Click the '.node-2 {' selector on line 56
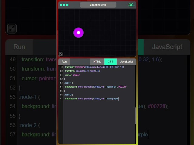This screenshot has height=145, width=194. click(69, 95)
